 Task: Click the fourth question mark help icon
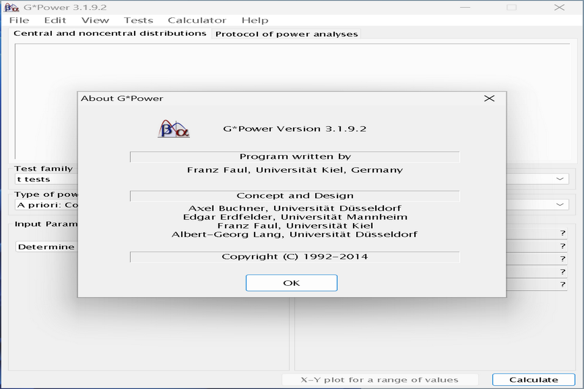[x=562, y=271]
